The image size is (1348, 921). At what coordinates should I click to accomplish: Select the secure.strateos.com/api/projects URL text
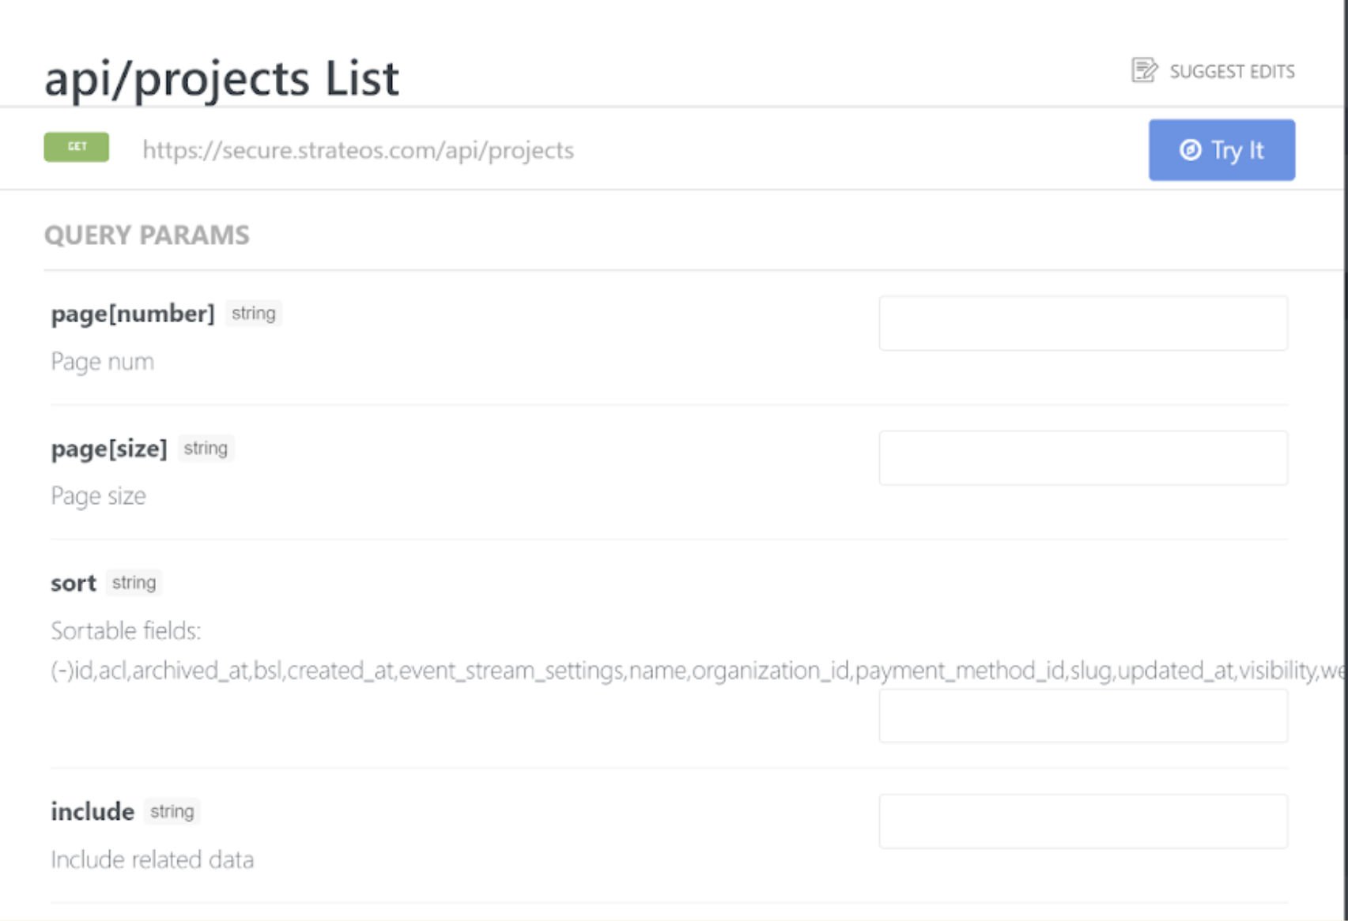(358, 150)
